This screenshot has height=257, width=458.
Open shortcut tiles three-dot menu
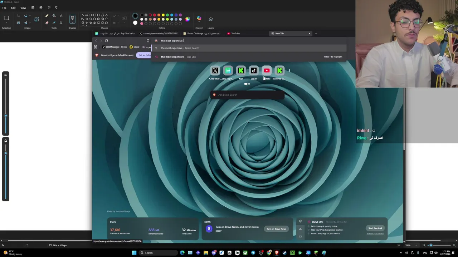289,71
